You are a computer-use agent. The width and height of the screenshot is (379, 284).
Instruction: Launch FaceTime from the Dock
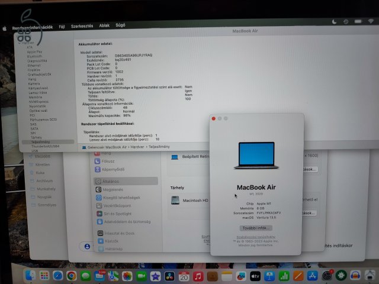point(142,276)
